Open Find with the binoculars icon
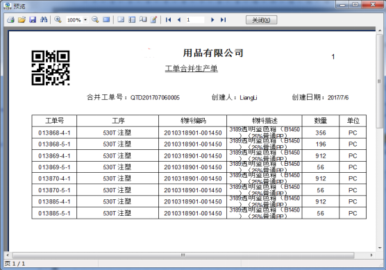 pos(44,19)
